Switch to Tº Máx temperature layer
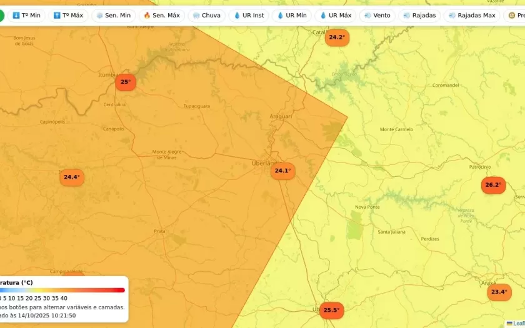This screenshot has width=525, height=328. (68, 16)
